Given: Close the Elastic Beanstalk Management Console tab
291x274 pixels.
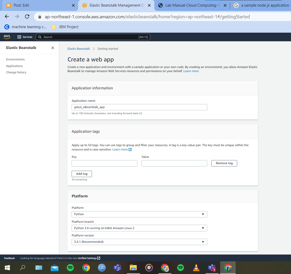Looking at the screenshot, I should (149, 5).
